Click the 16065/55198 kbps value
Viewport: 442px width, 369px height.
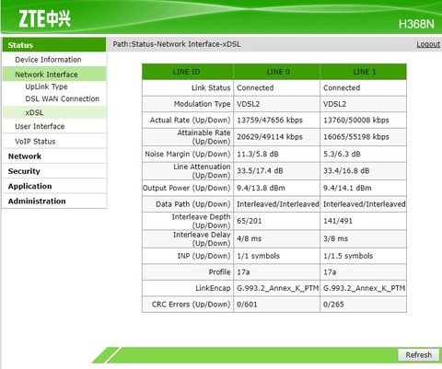coord(356,137)
